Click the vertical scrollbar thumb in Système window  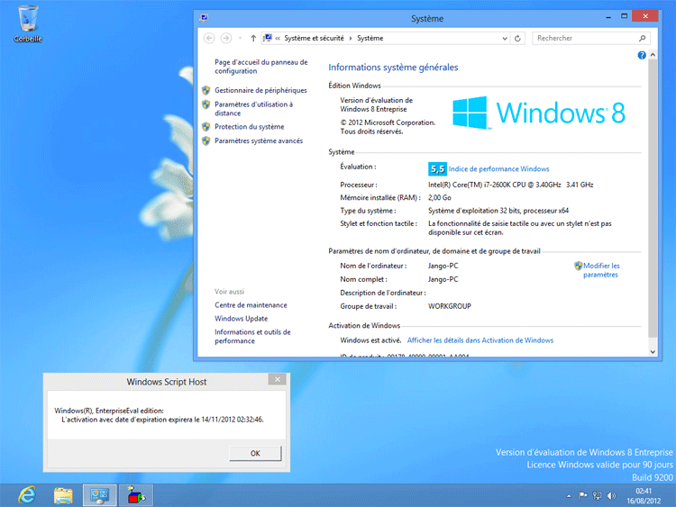pyautogui.click(x=653, y=198)
